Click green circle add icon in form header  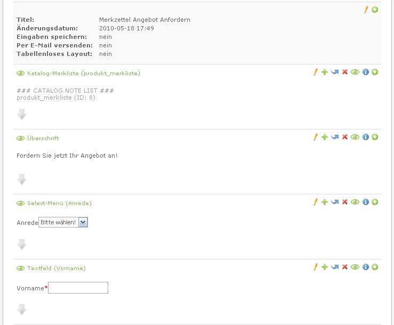pos(375,10)
